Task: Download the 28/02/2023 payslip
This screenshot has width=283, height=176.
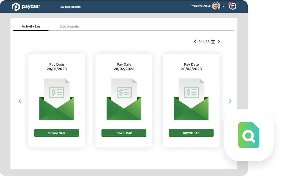Action: (x=124, y=133)
